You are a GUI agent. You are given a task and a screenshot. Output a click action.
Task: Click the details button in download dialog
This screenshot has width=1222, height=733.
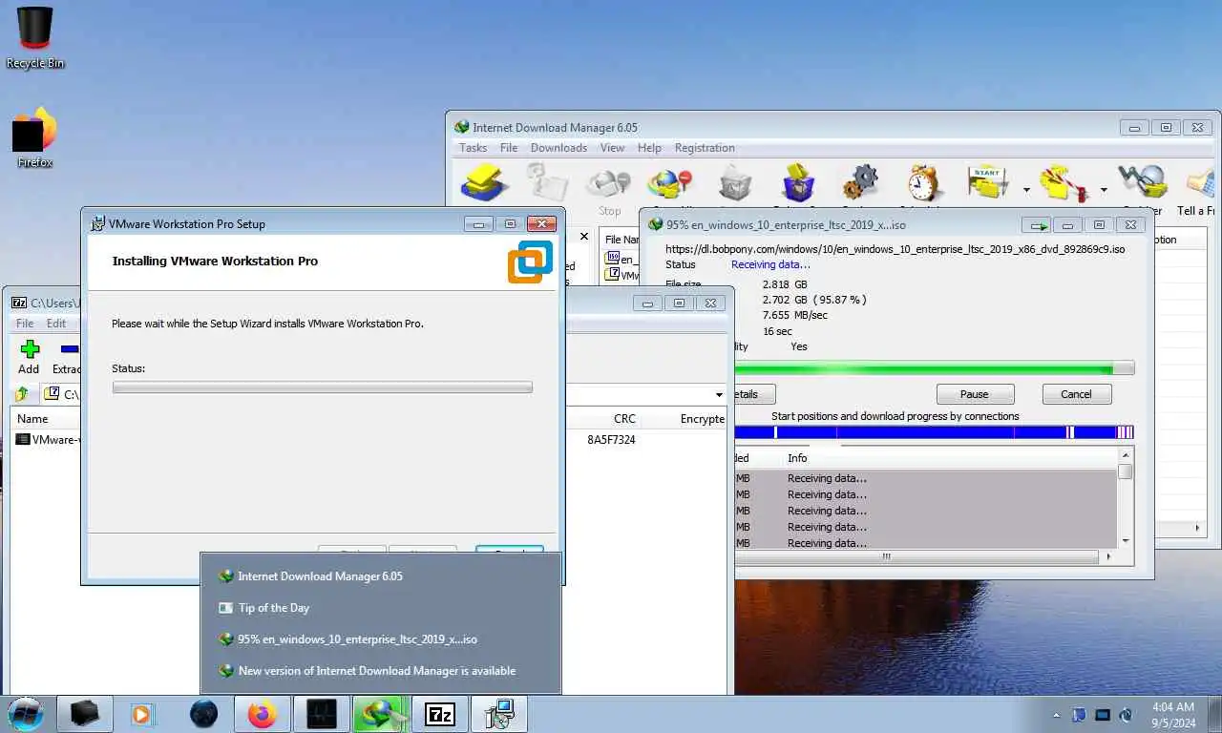[x=754, y=394]
